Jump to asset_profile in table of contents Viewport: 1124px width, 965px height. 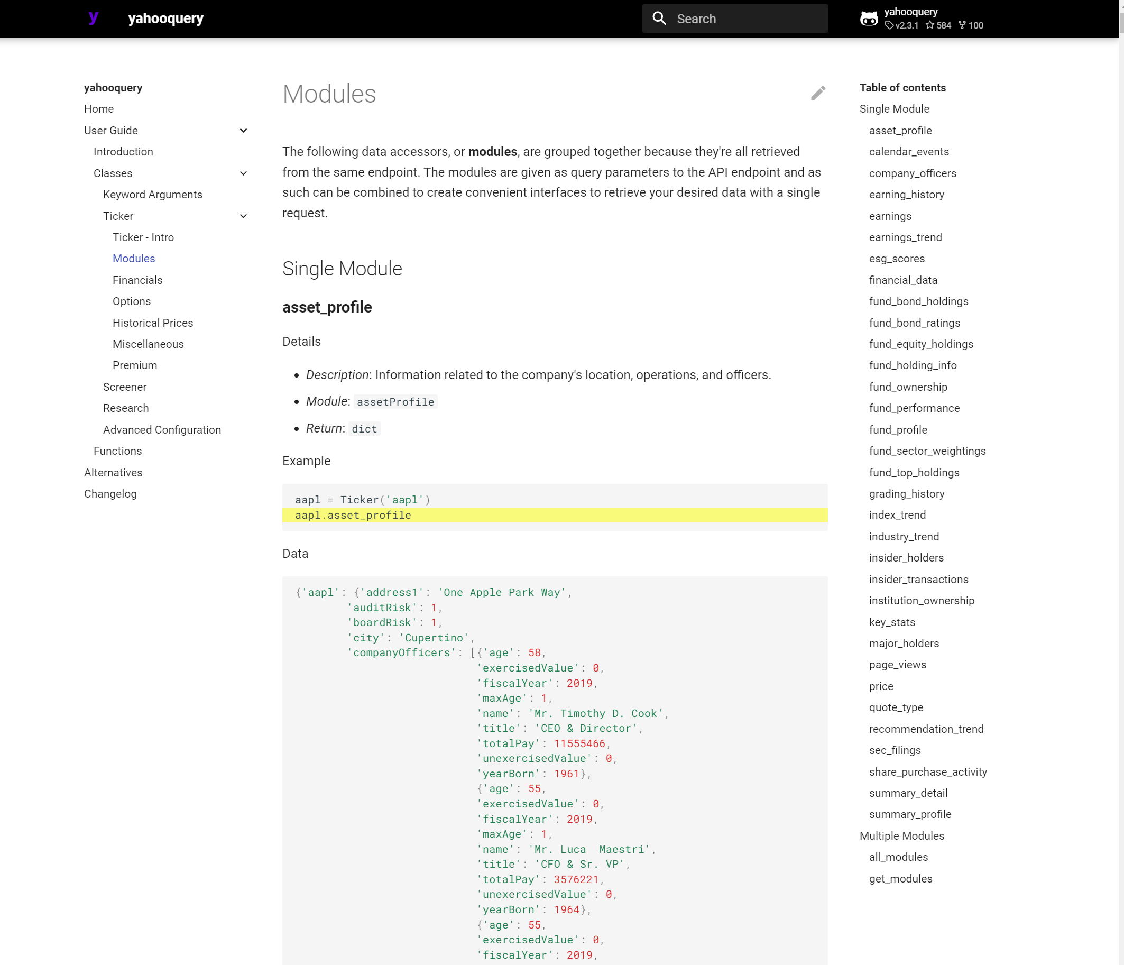point(900,131)
